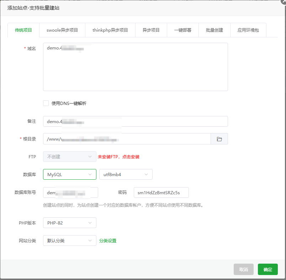
Task: Select the 传统项目 tab
Action: point(23,30)
